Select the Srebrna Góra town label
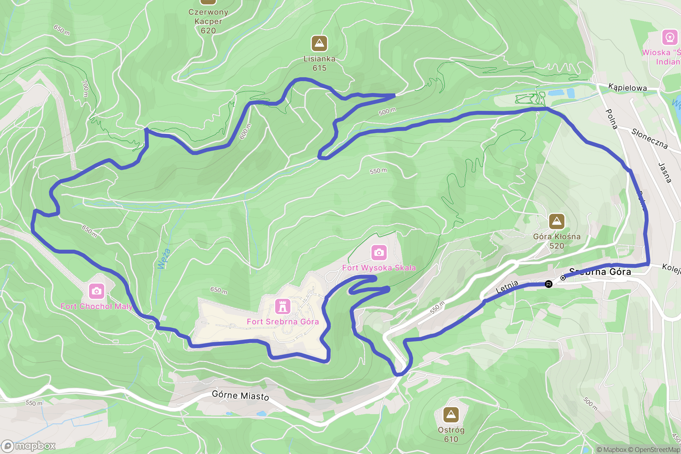 click(600, 272)
